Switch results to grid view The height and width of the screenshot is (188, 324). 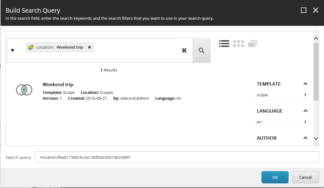pyautogui.click(x=238, y=43)
